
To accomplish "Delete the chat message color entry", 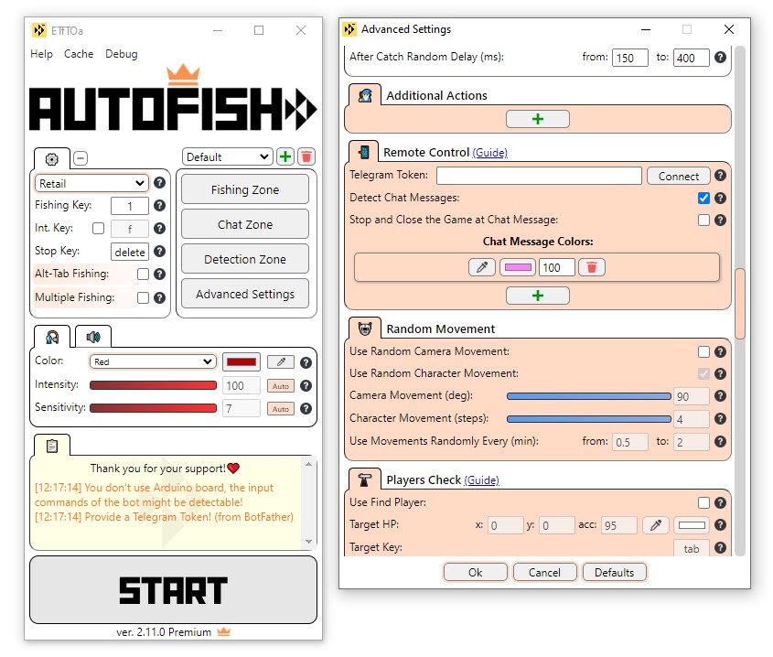I will point(592,267).
